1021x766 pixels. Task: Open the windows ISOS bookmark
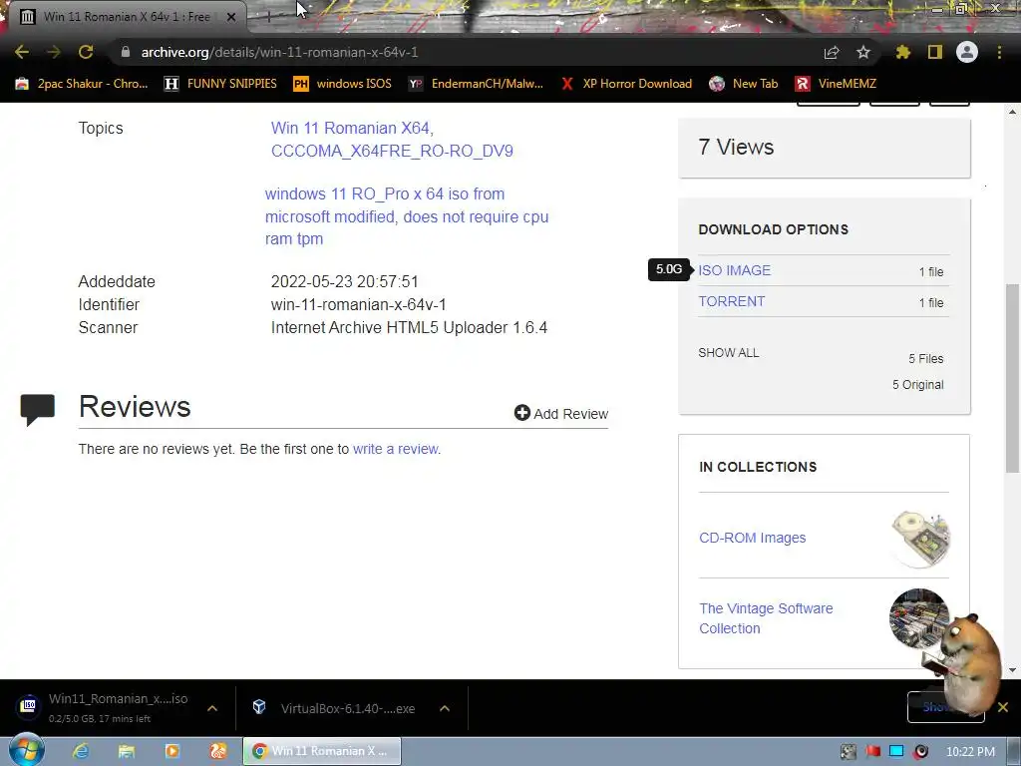point(343,84)
